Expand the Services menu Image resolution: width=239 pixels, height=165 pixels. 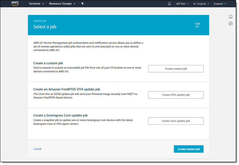37,4
